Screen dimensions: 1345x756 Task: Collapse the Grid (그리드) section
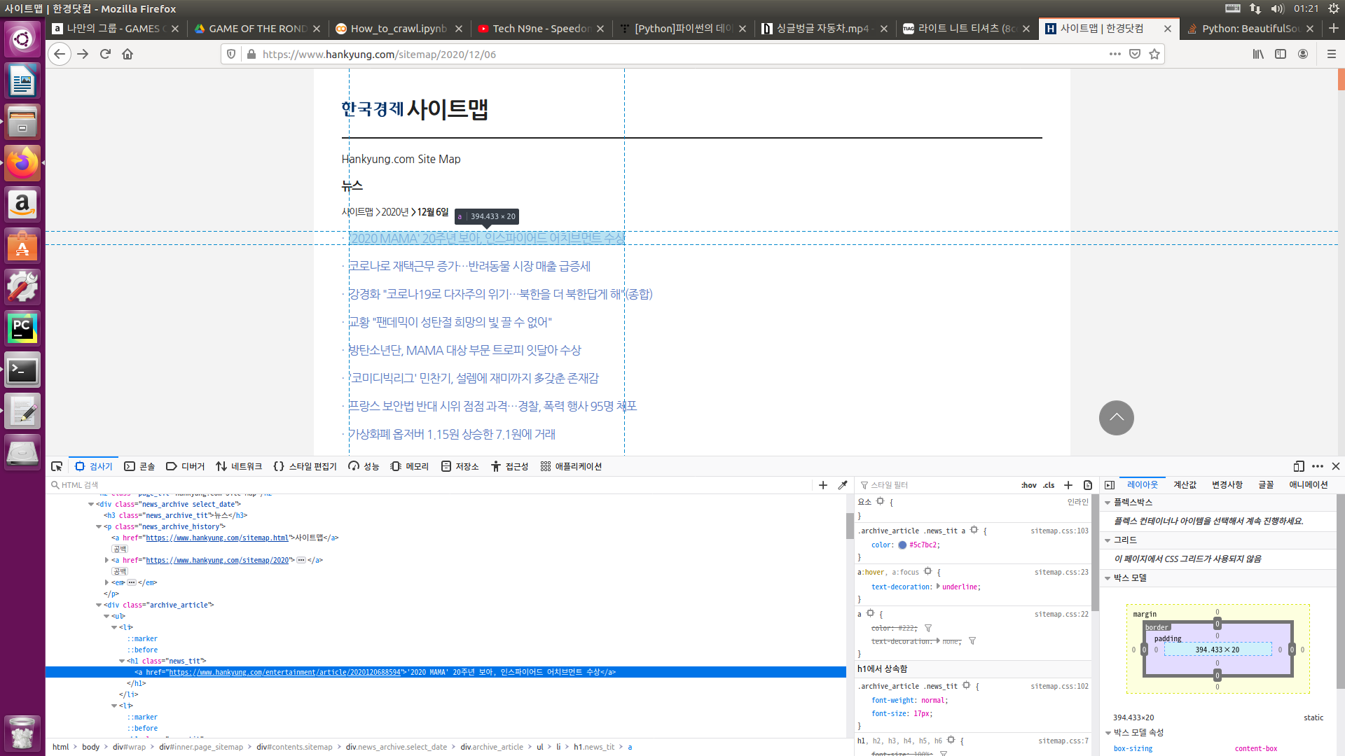tap(1108, 540)
